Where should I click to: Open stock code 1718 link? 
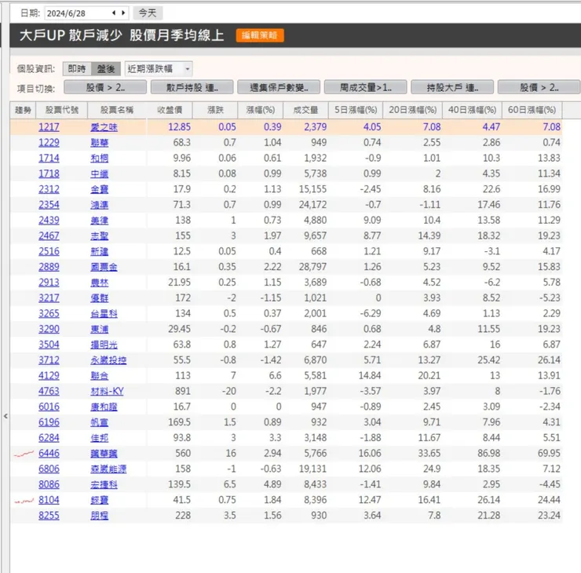pos(49,173)
